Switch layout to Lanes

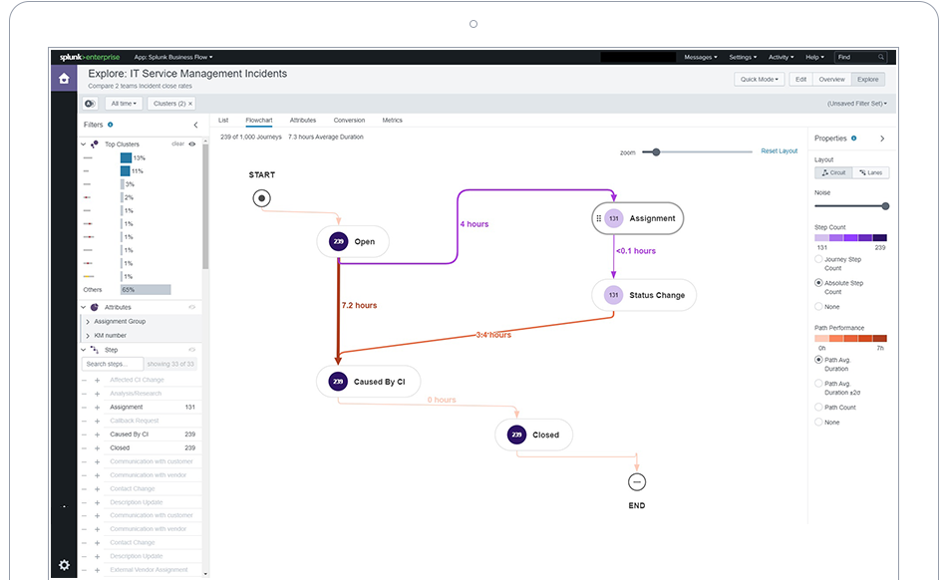(x=871, y=172)
